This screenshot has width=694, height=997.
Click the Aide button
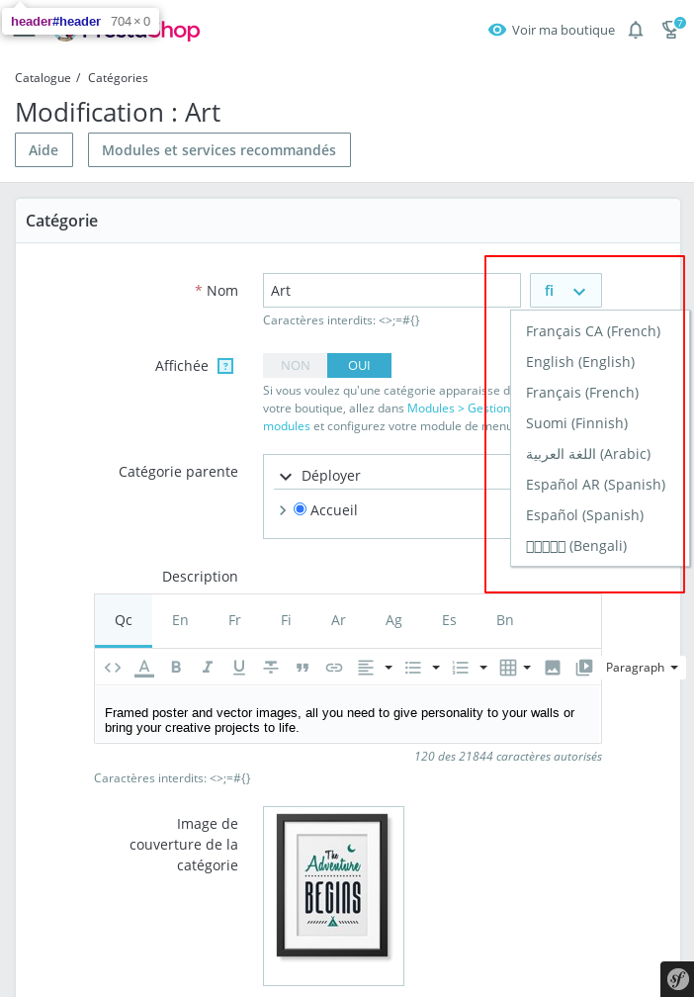click(43, 150)
